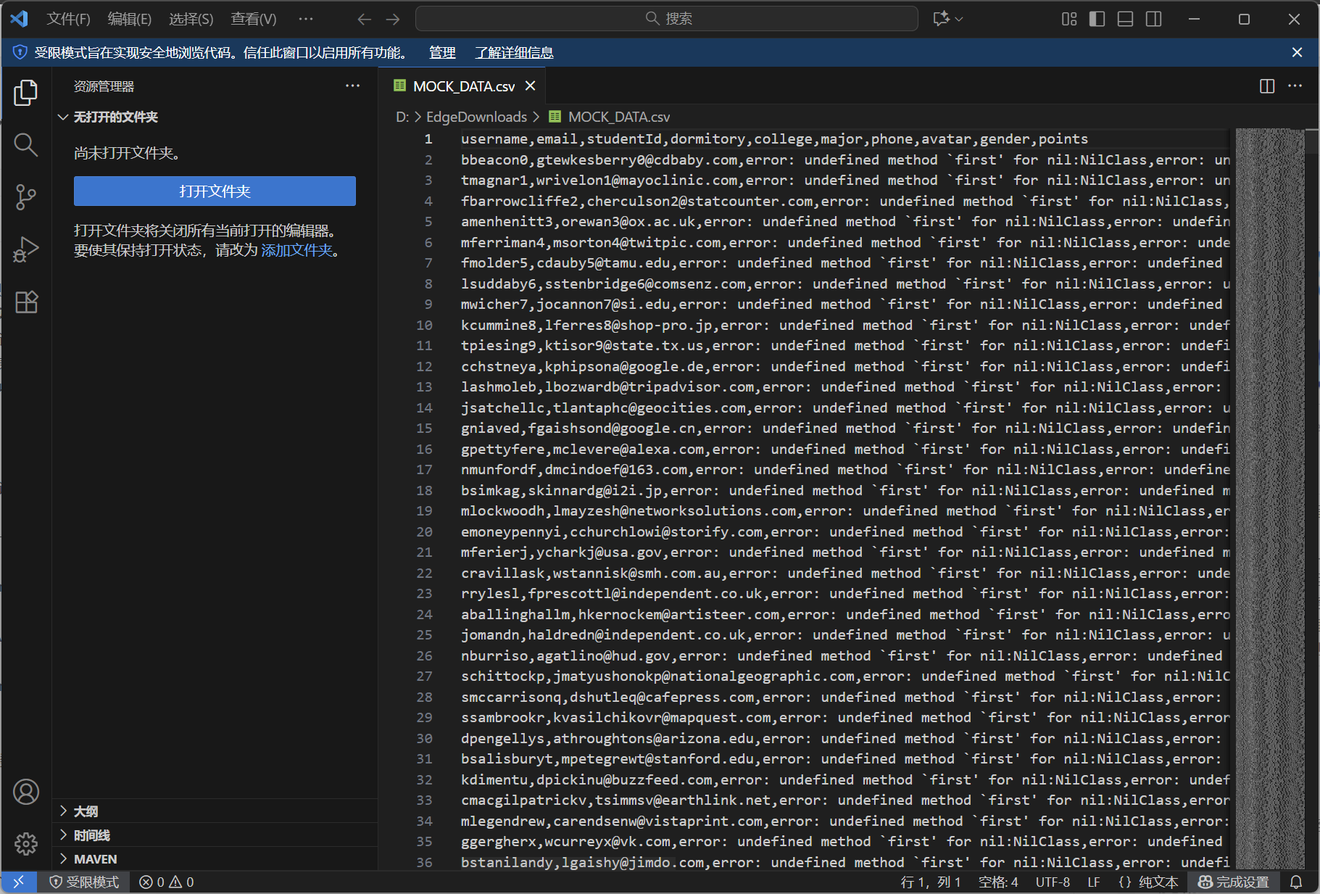This screenshot has width=1320, height=894.
Task: Open the Copilot chat icon
Action: point(942,19)
